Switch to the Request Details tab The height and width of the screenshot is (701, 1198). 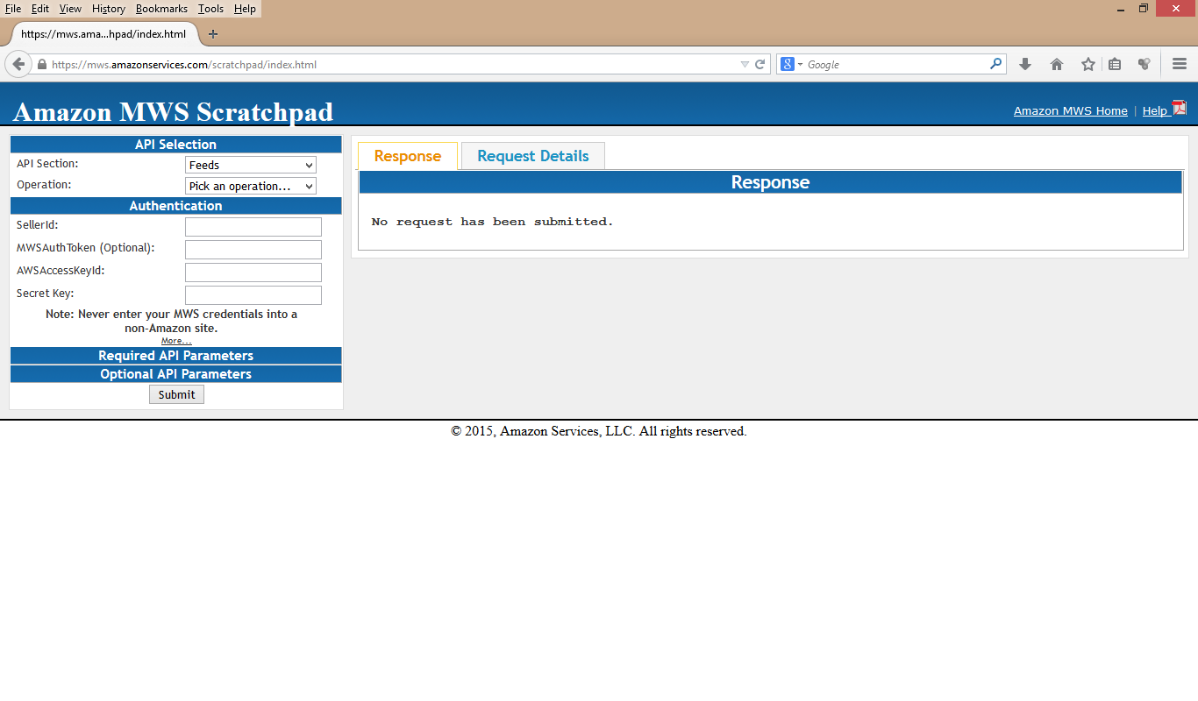point(533,156)
